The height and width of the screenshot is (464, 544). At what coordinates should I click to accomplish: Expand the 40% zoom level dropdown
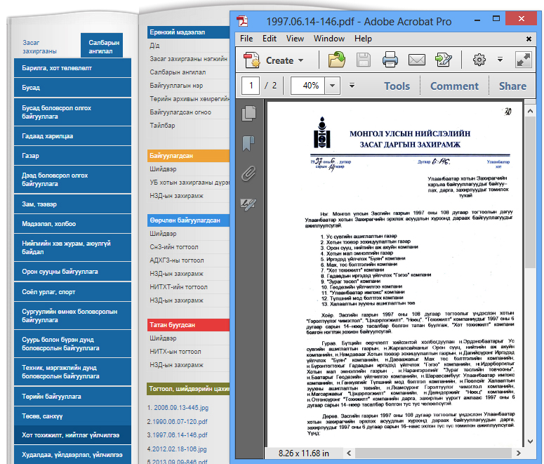pos(332,86)
